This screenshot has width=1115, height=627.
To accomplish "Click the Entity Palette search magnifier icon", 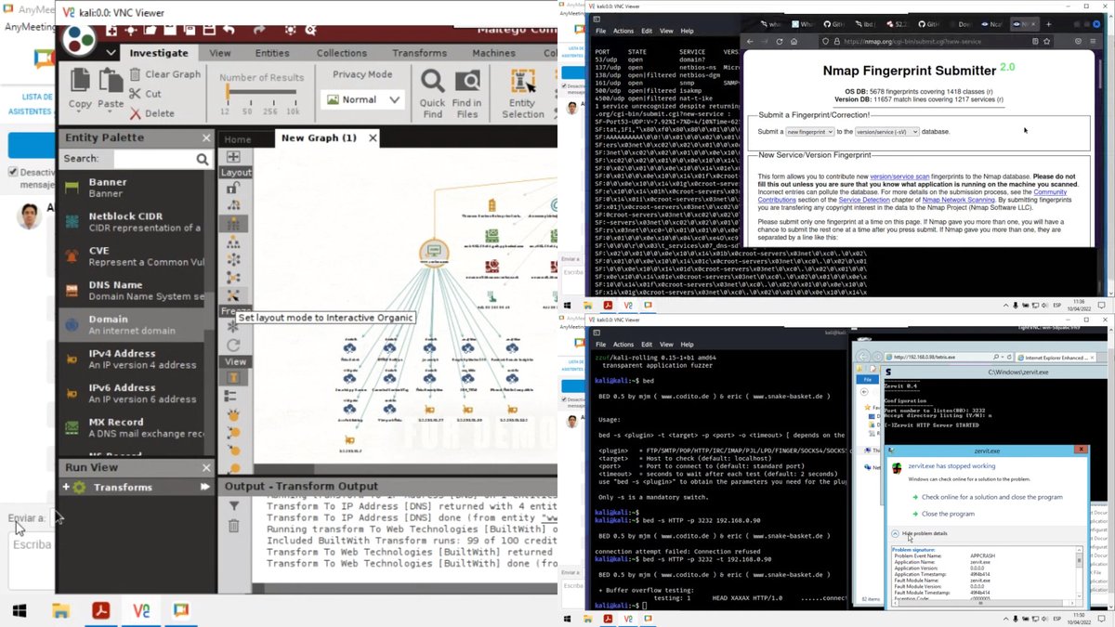I will pos(203,160).
